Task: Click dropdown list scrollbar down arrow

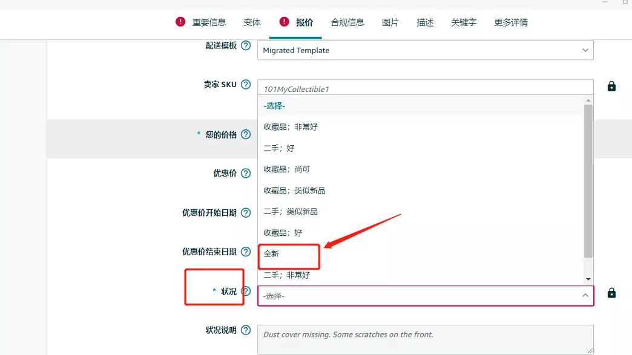Action: click(588, 279)
